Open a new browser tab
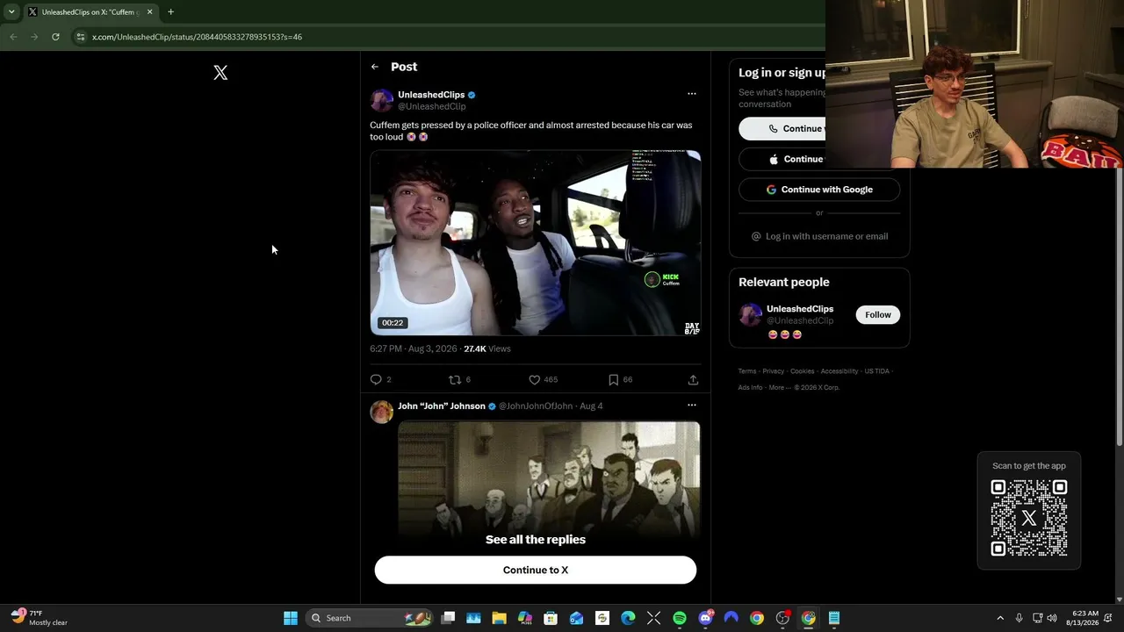 click(x=170, y=12)
